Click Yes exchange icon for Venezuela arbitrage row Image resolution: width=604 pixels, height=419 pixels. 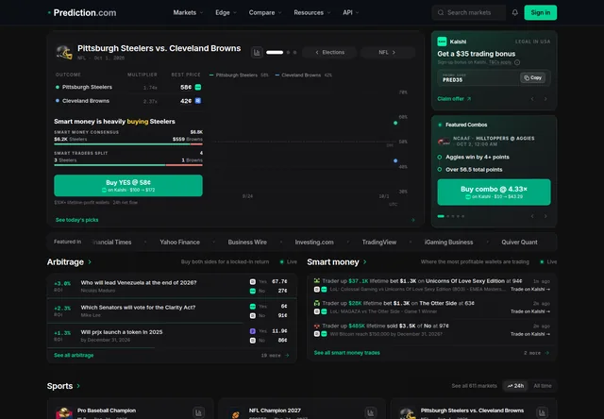tap(253, 282)
